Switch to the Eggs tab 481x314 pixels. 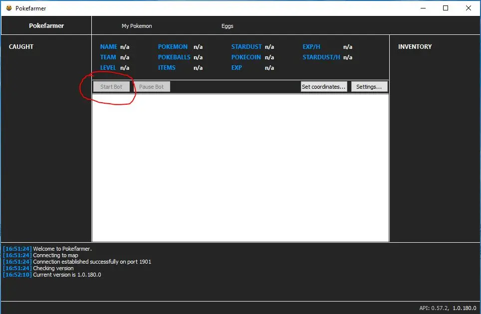click(227, 26)
